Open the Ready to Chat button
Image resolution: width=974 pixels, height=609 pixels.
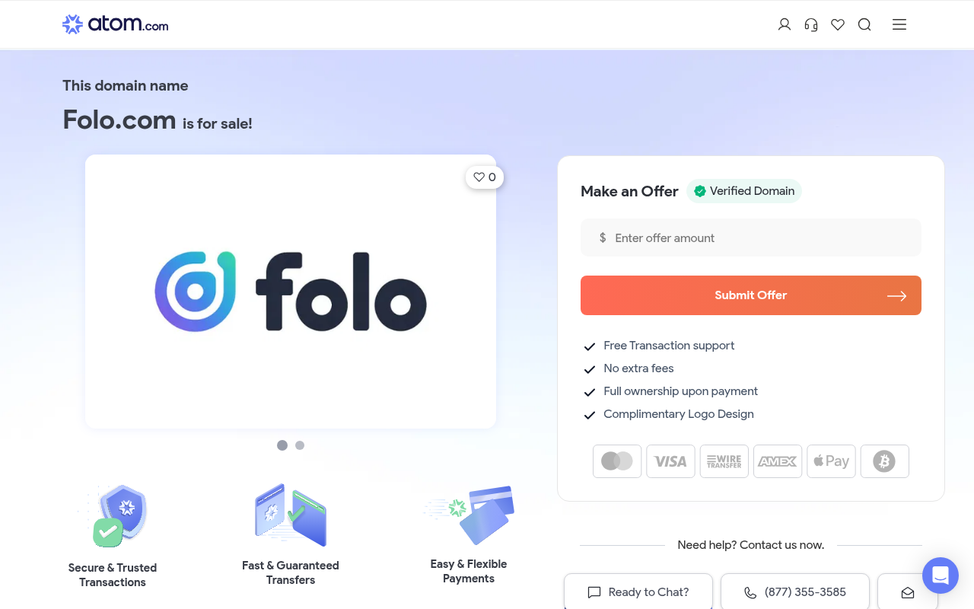click(x=638, y=591)
